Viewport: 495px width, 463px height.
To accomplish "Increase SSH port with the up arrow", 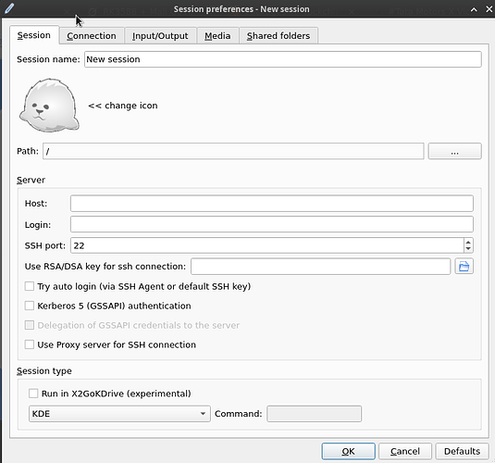I will pos(468,242).
